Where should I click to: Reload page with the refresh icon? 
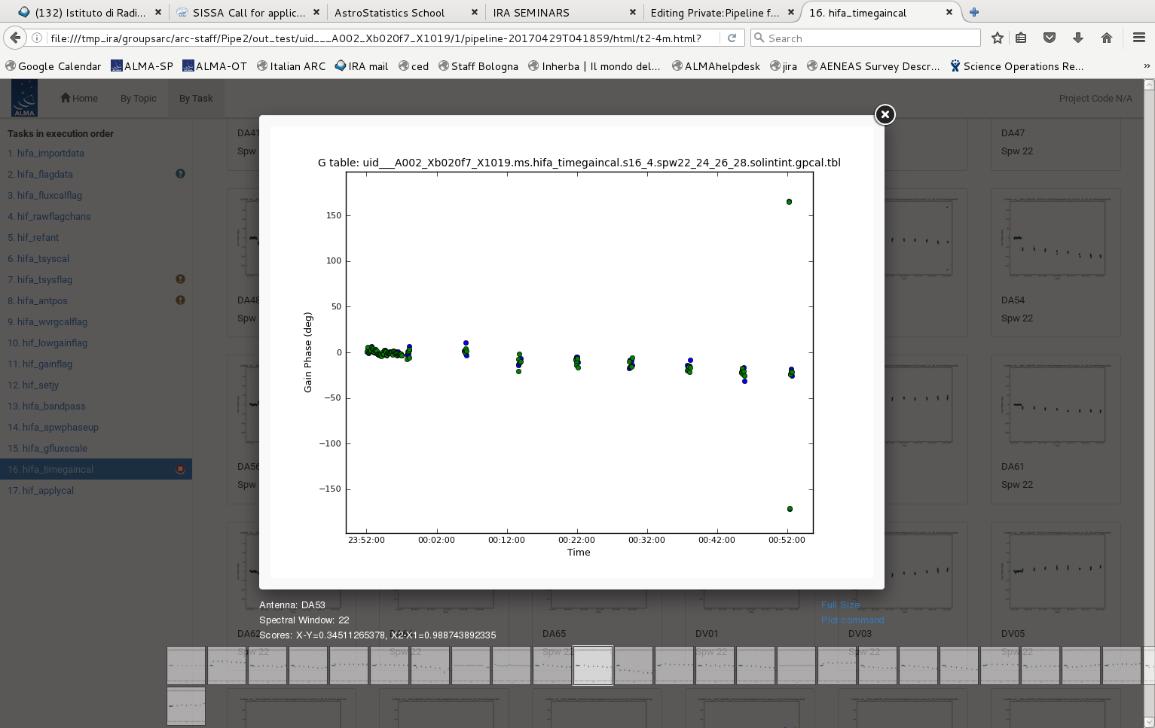pos(732,38)
